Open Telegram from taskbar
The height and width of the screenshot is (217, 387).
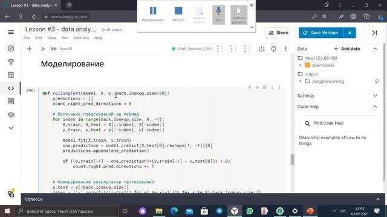tap(219, 211)
